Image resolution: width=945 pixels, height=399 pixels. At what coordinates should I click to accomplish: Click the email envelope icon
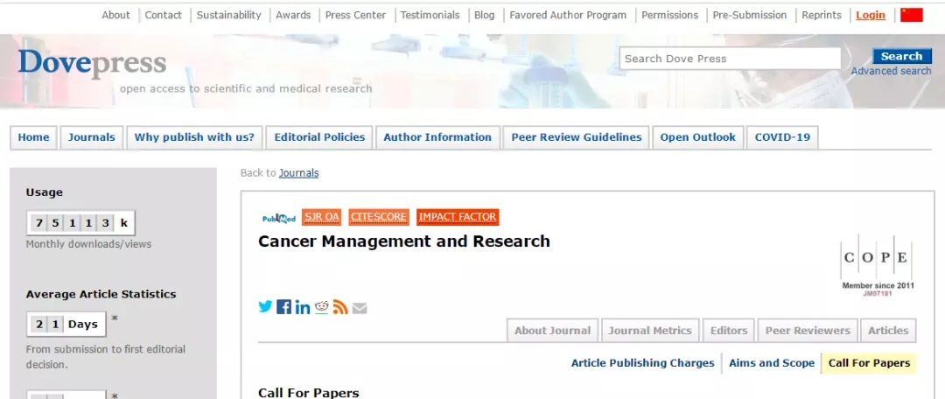point(360,307)
